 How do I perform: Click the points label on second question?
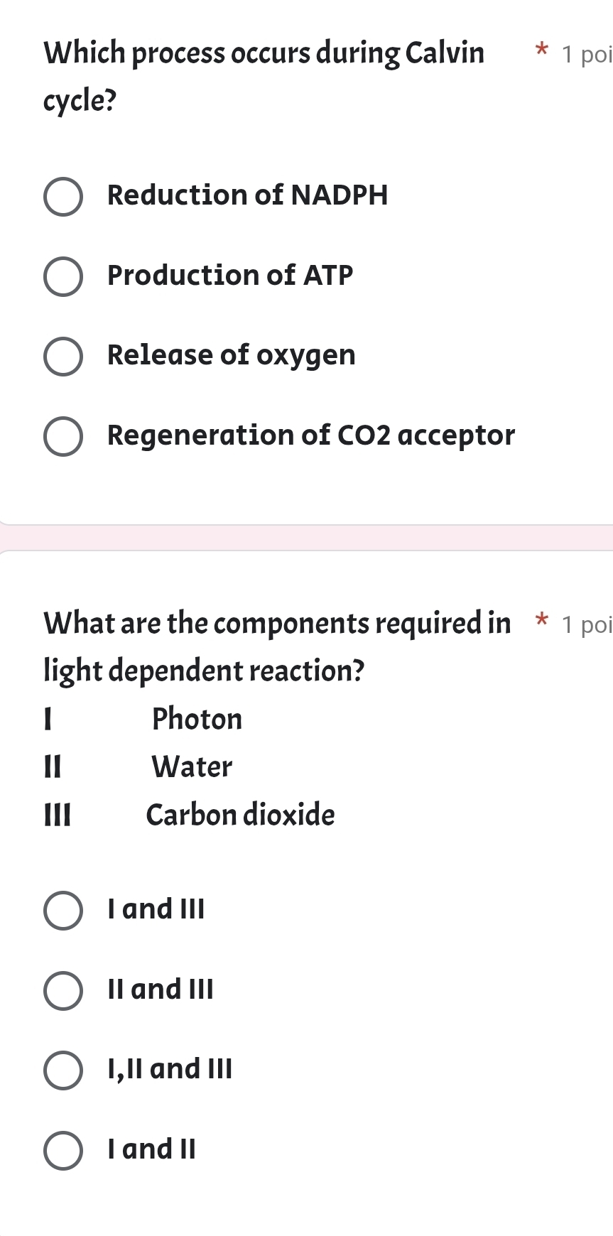(584, 625)
